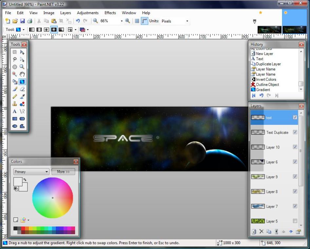
Task: Select the Paintbrush tool
Action: (x=15, y=89)
